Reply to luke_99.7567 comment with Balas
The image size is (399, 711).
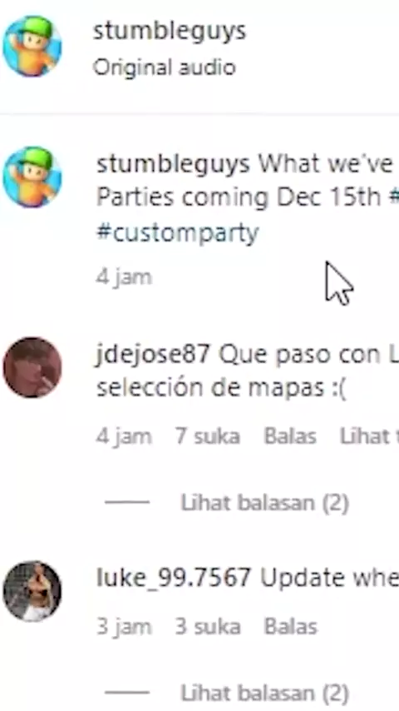tap(290, 627)
